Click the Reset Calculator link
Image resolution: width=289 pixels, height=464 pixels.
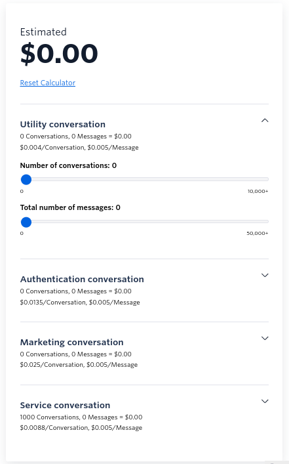pos(48,83)
